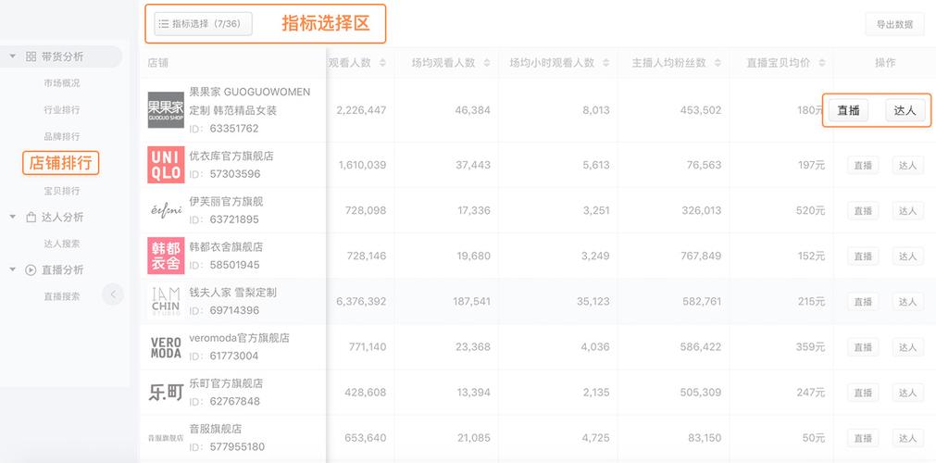
Task: Click 直播 button for 优衣库 row
Action: pyautogui.click(x=863, y=166)
